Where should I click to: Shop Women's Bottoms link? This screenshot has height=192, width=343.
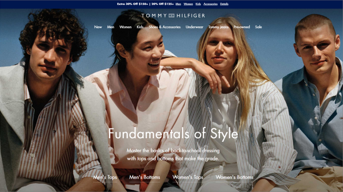(x=235, y=177)
